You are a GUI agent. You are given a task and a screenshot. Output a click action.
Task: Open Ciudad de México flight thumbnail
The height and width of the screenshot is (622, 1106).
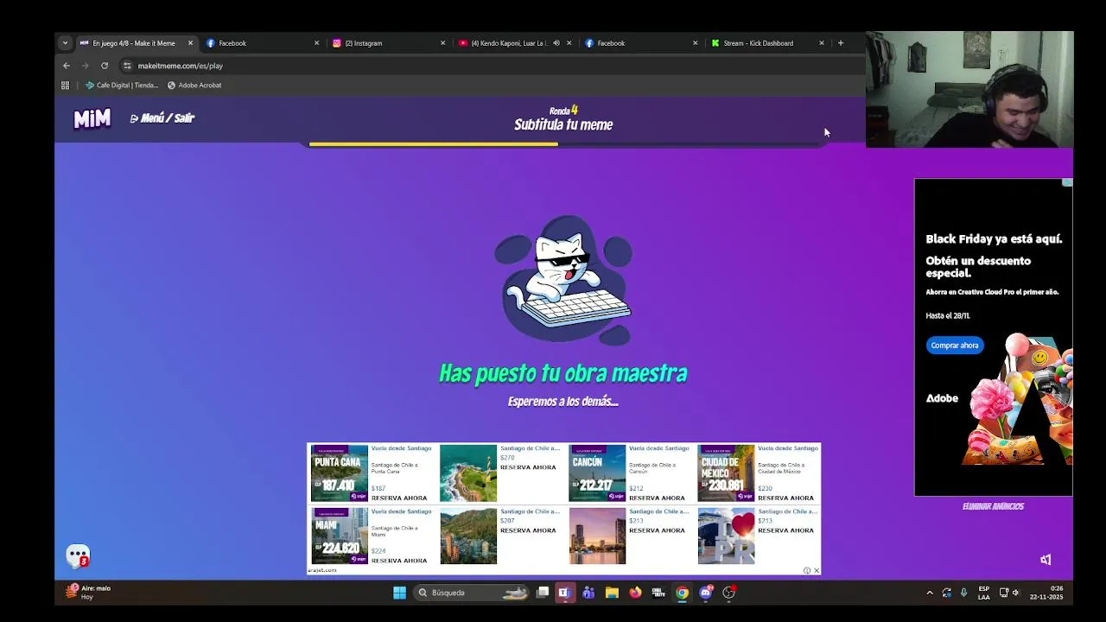coord(726,473)
